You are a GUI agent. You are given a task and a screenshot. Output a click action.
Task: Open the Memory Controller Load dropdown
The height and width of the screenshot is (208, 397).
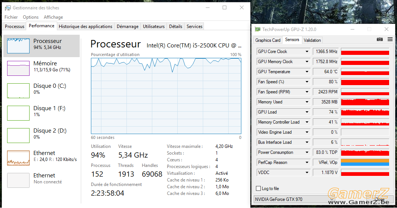point(307,122)
